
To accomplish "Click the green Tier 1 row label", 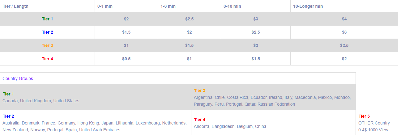I will click(47, 19).
